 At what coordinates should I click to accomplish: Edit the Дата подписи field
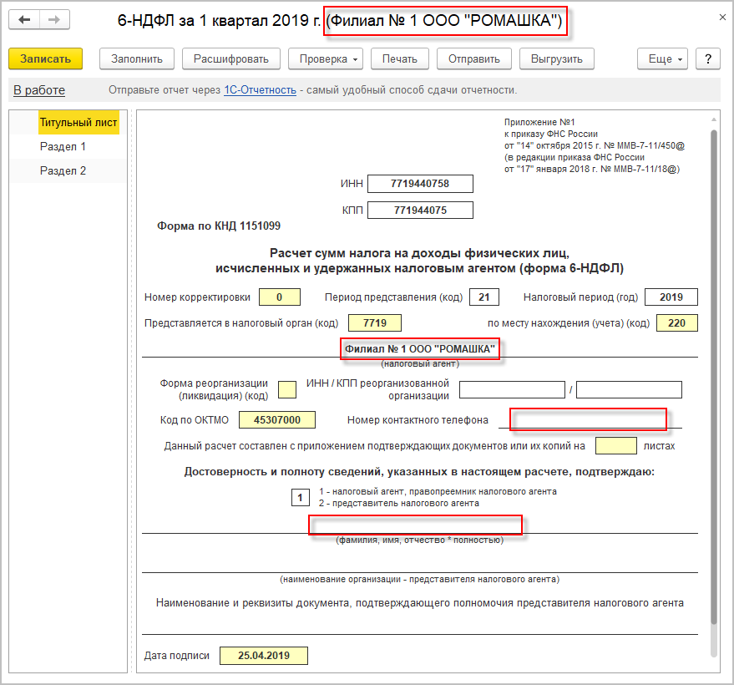click(264, 656)
